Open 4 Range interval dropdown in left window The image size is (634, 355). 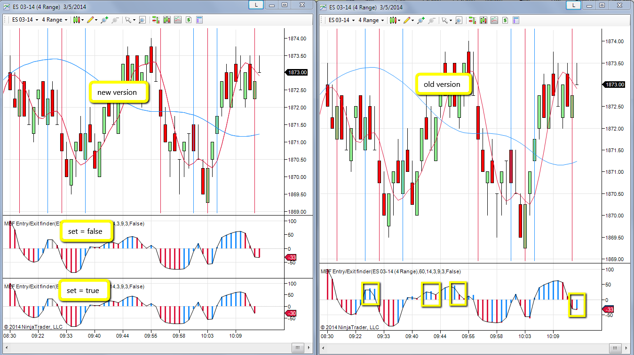tap(55, 20)
